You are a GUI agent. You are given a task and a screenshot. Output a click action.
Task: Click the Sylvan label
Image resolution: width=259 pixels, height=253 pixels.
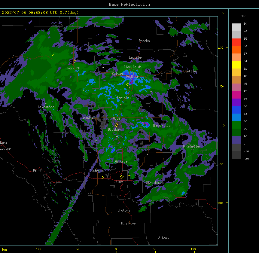(117, 74)
